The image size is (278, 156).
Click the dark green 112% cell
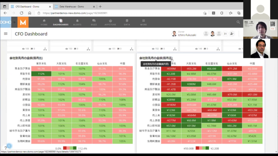click(x=41, y=74)
